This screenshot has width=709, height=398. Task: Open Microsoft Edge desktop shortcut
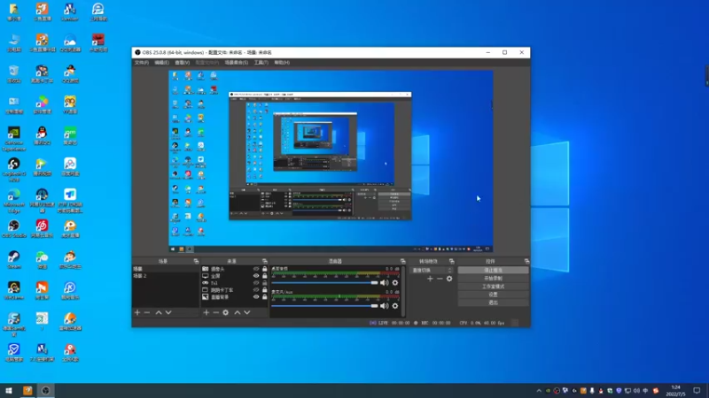click(x=14, y=201)
